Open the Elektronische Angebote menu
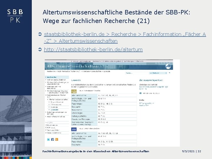212x159 pixels. coord(112,61)
